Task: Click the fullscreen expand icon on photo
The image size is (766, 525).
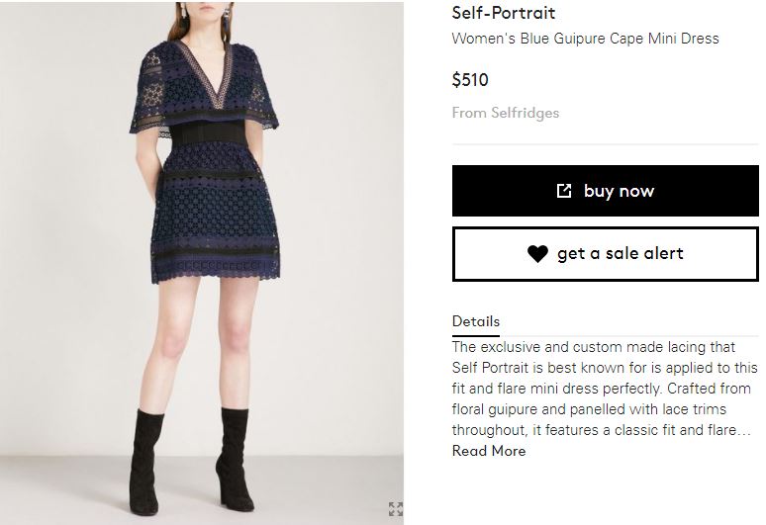Action: [395, 509]
